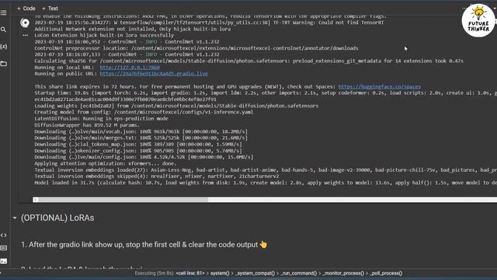
Task: Click the '_monitor_process()' status bar entry
Action: [x=343, y=273]
